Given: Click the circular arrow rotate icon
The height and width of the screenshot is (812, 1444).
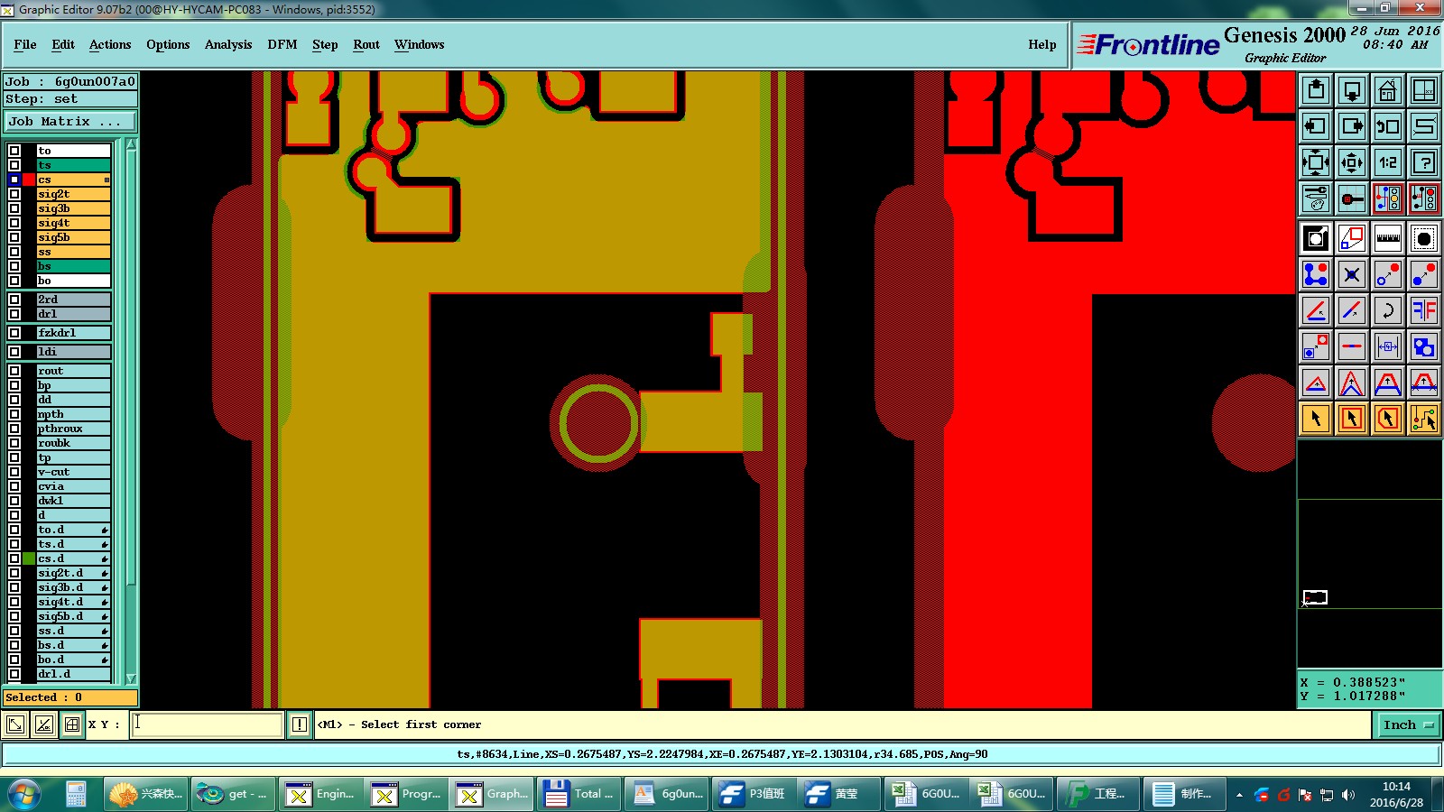Looking at the screenshot, I should pos(1388,310).
